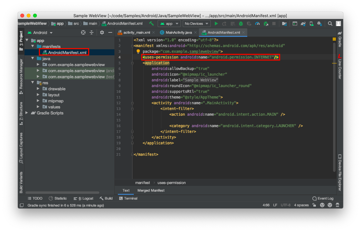Screen dimensions: 361x232
Task: Click the Collapse All icon in Project panel
Action: [92, 32]
